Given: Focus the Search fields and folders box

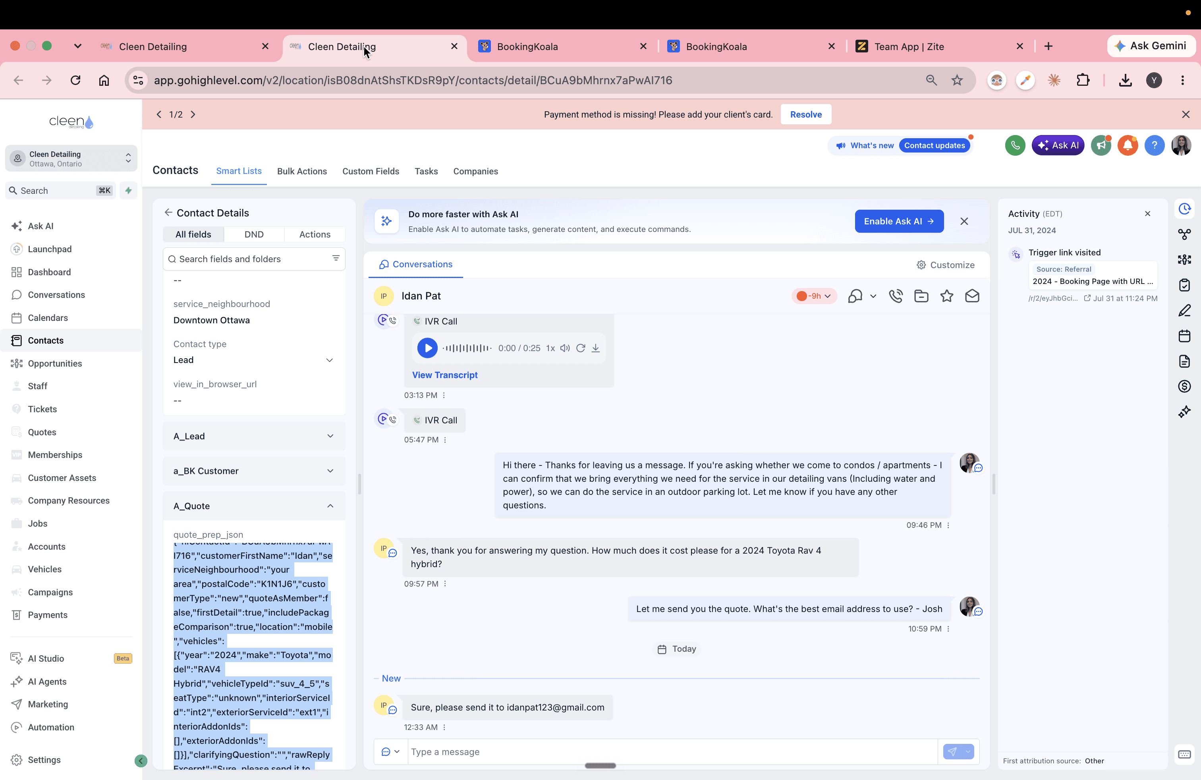Looking at the screenshot, I should [254, 259].
